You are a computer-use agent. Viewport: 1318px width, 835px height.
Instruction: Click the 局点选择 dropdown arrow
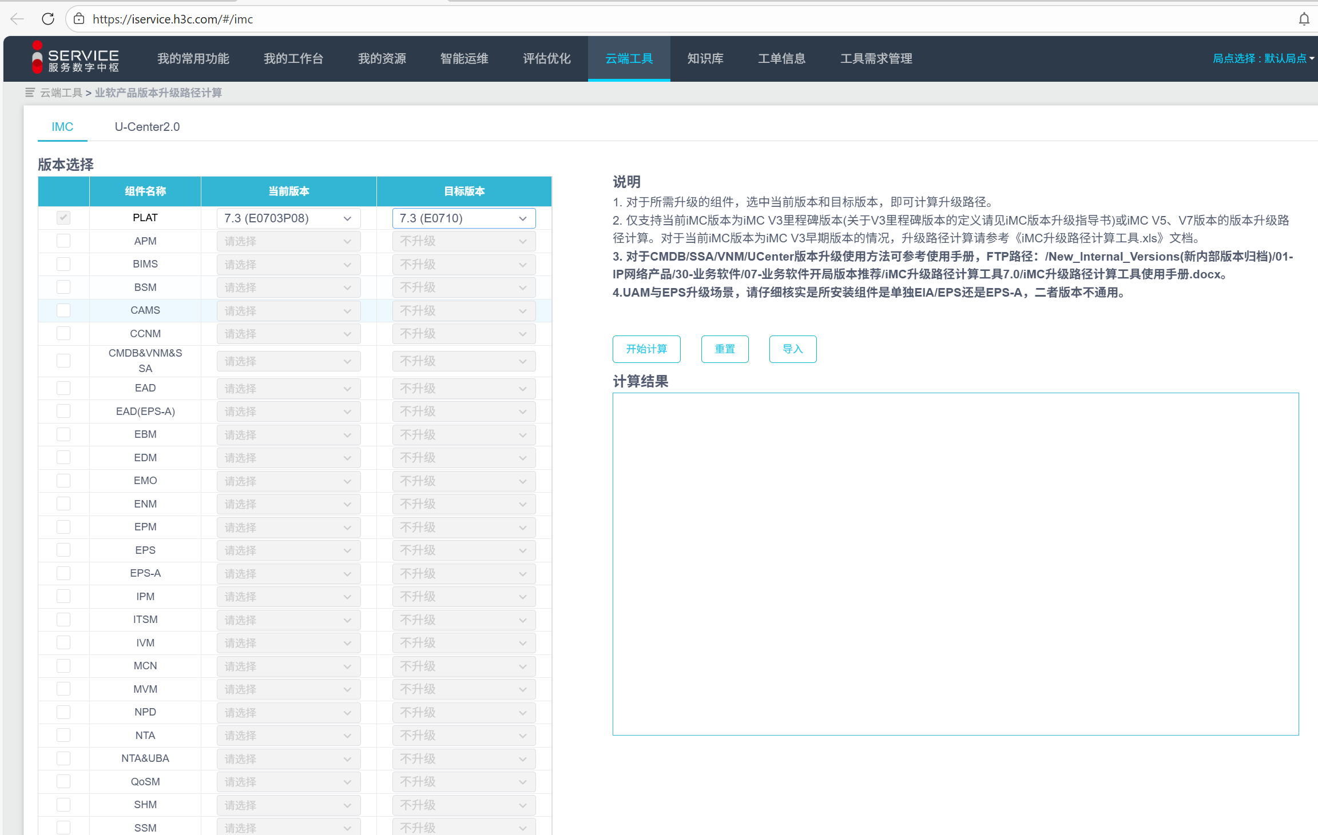point(1311,58)
